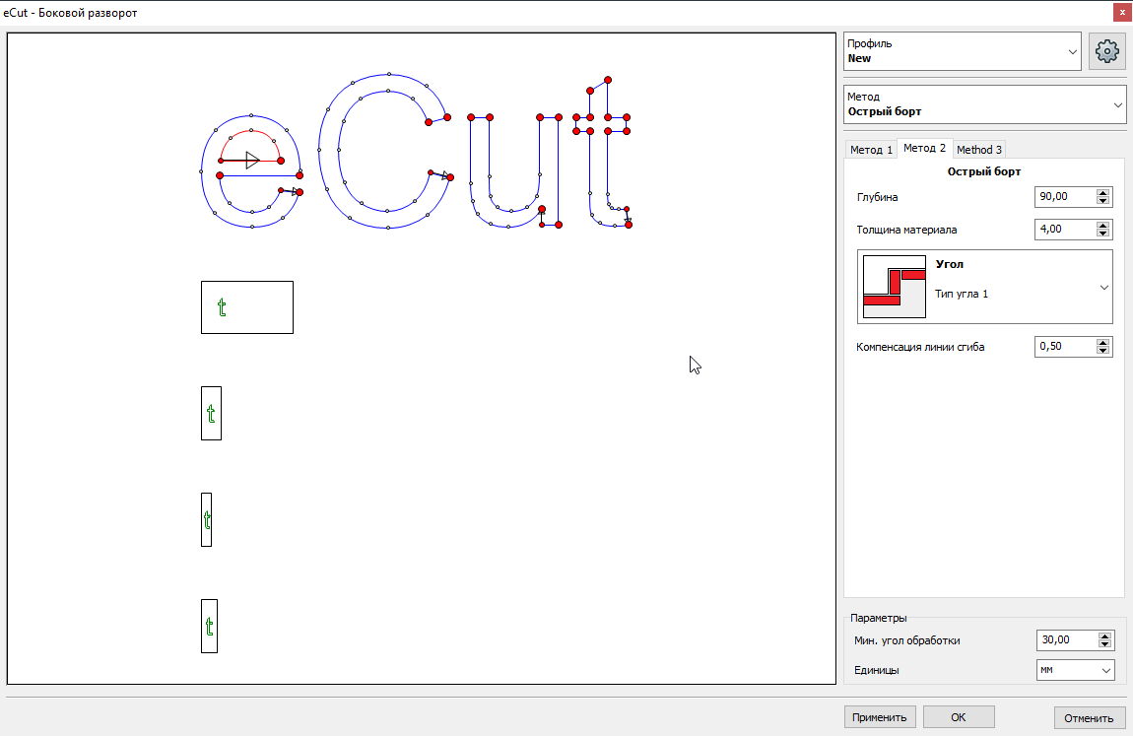Increase Мин. угол обработки value
The width and height of the screenshot is (1133, 736).
click(1104, 636)
